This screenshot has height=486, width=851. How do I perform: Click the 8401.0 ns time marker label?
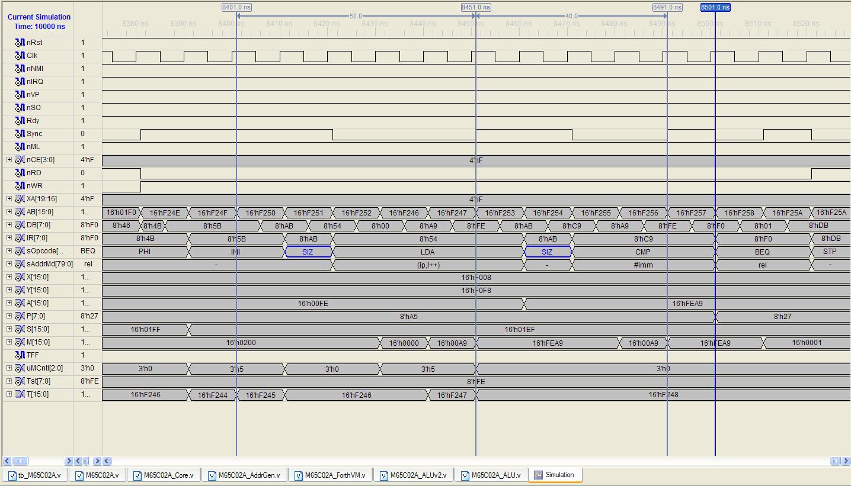pos(236,7)
